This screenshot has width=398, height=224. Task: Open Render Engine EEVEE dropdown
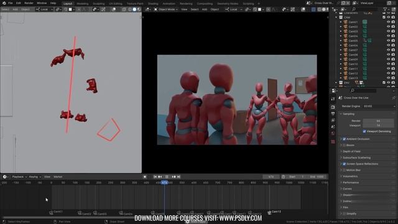[379, 106]
